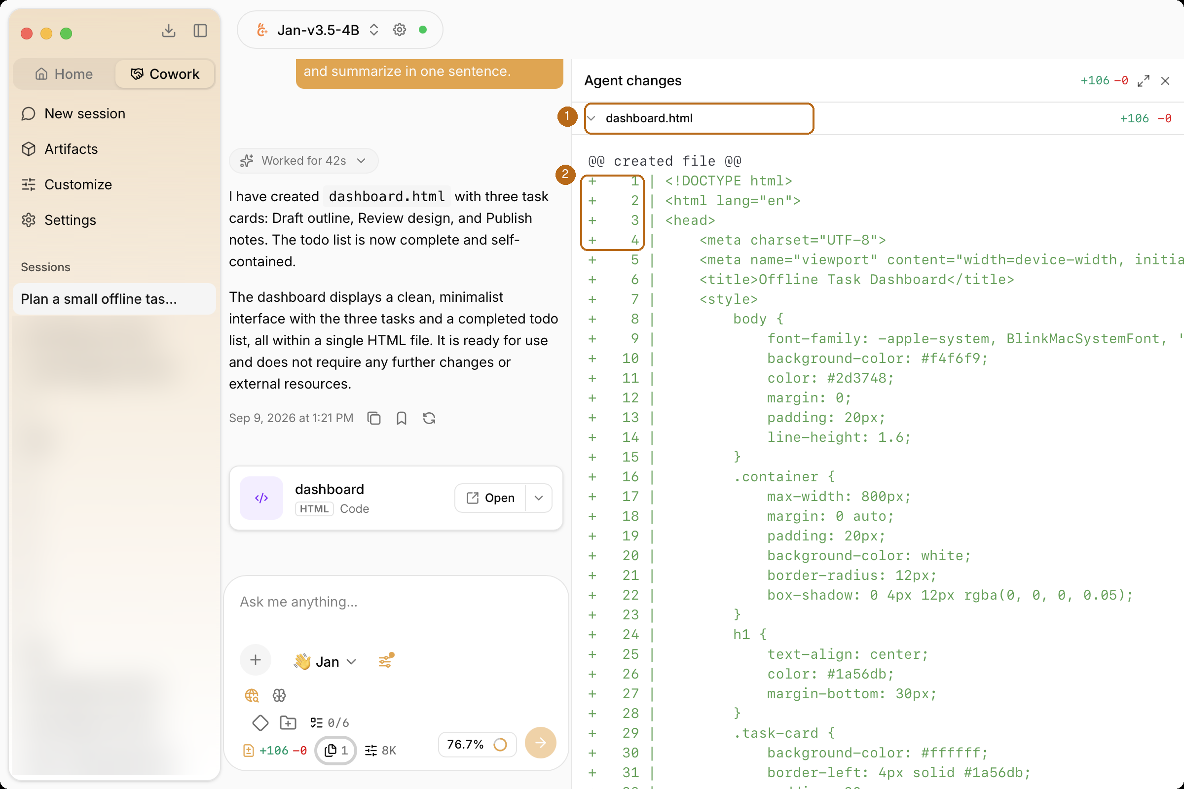
Task: Toggle the brain reasoning icon
Action: pos(279,695)
